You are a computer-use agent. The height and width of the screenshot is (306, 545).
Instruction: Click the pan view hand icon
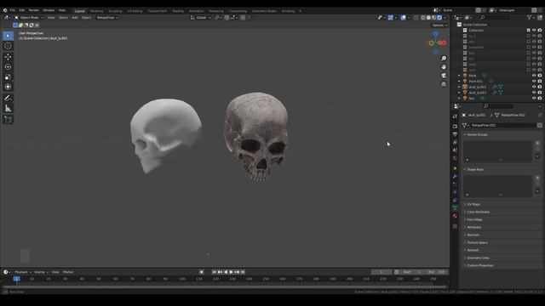point(444,67)
